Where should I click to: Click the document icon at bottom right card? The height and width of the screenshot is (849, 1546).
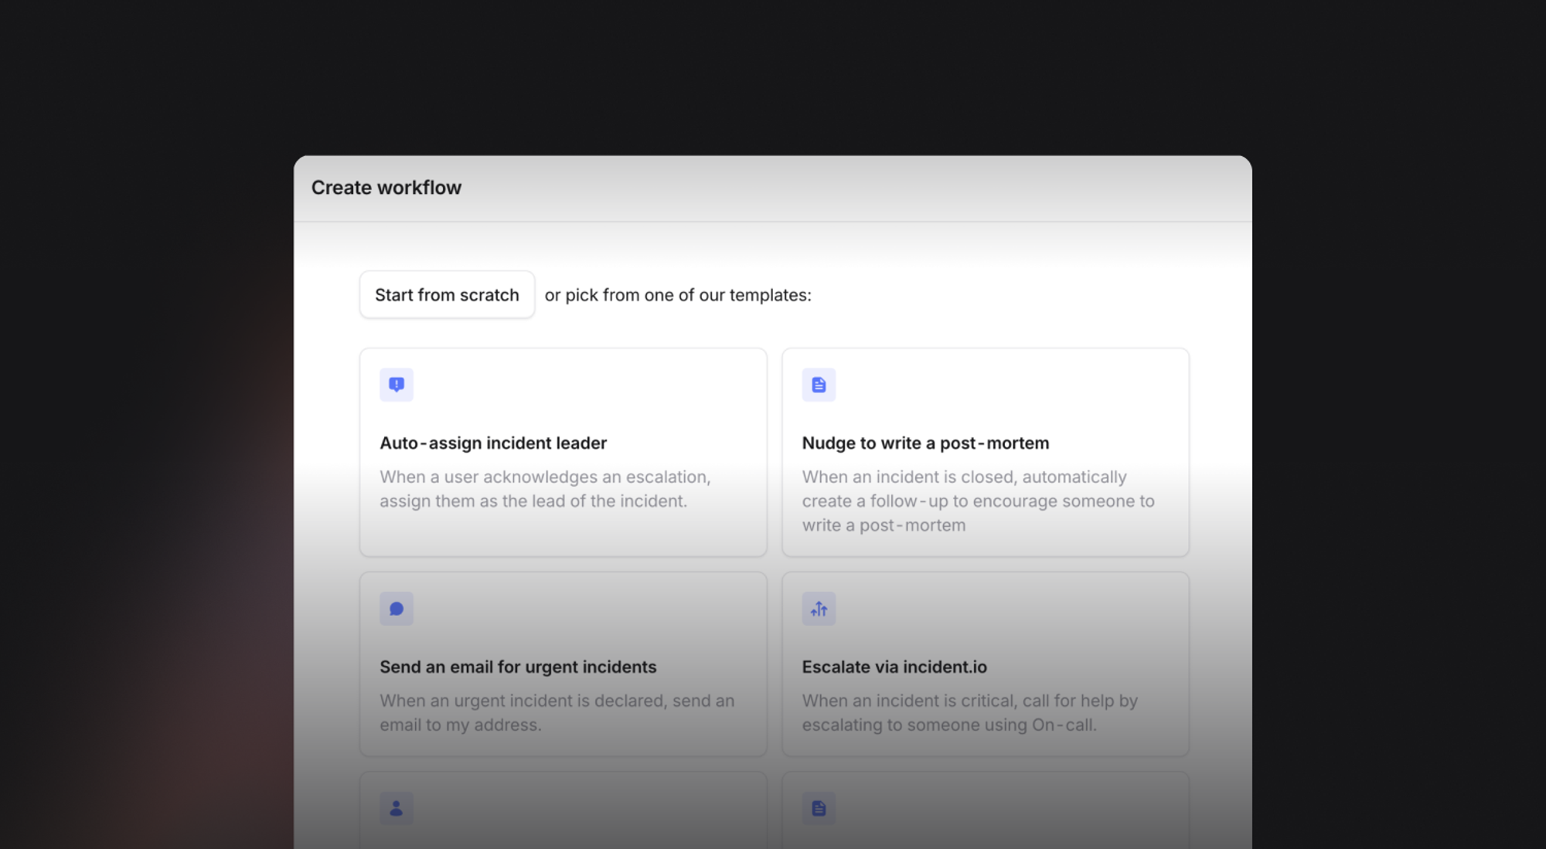click(819, 808)
